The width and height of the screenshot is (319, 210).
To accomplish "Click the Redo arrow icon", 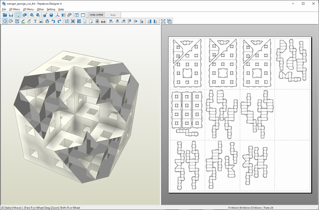I will [x=60, y=21].
